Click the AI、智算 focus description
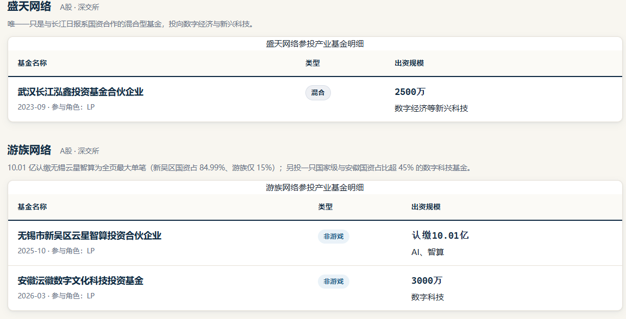The height and width of the screenshot is (319, 626). pos(428,252)
